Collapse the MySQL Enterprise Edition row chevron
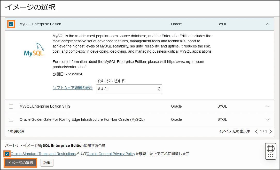This screenshot has height=170, width=280. click(x=268, y=24)
